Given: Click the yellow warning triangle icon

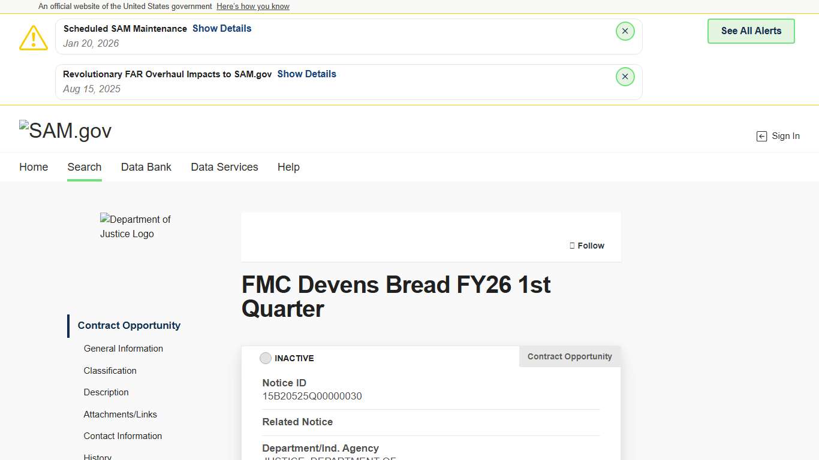Looking at the screenshot, I should point(34,38).
